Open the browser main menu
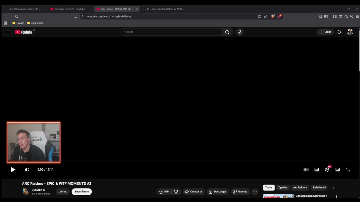The height and width of the screenshot is (202, 360). coord(357,17)
